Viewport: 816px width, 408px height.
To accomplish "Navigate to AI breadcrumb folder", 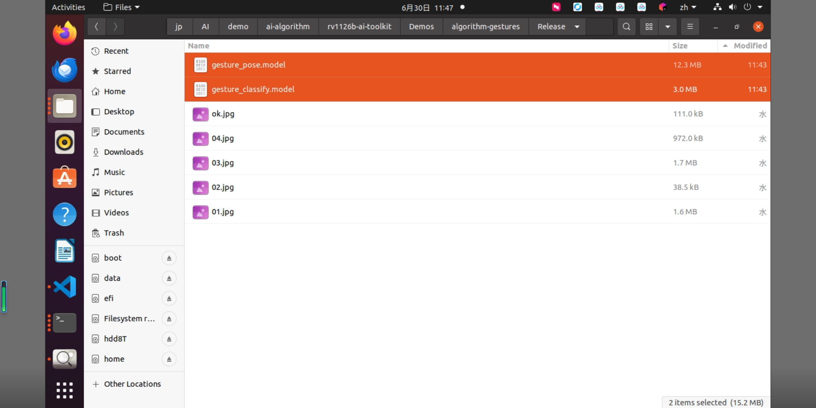I will pyautogui.click(x=205, y=27).
